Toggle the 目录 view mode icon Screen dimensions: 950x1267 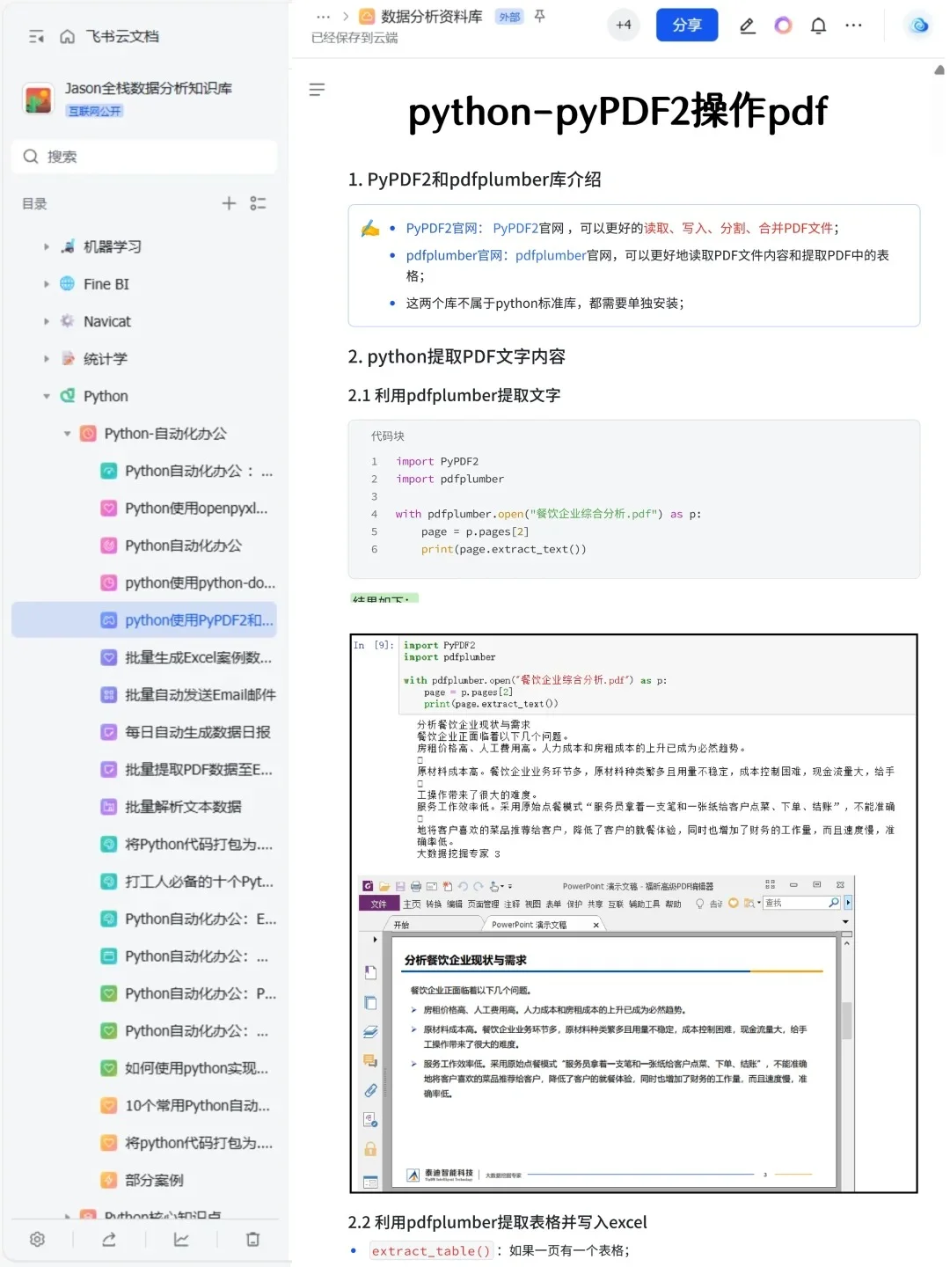(258, 203)
